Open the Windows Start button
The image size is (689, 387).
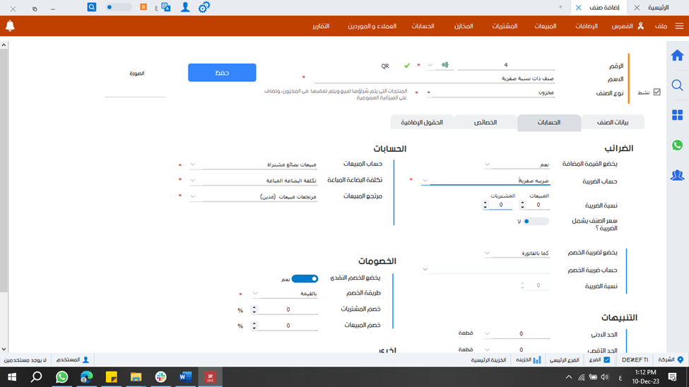pos(12,377)
